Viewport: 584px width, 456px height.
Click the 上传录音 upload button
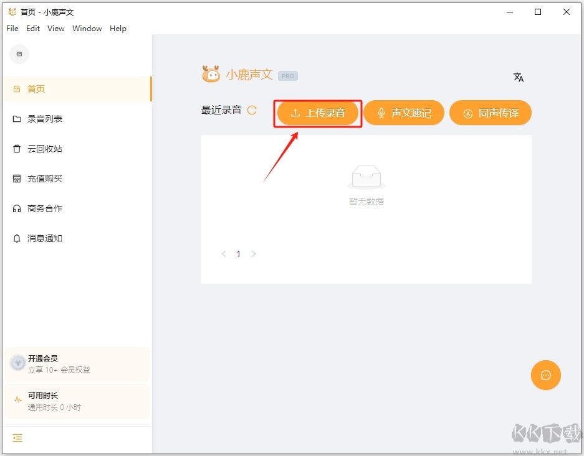(x=317, y=113)
